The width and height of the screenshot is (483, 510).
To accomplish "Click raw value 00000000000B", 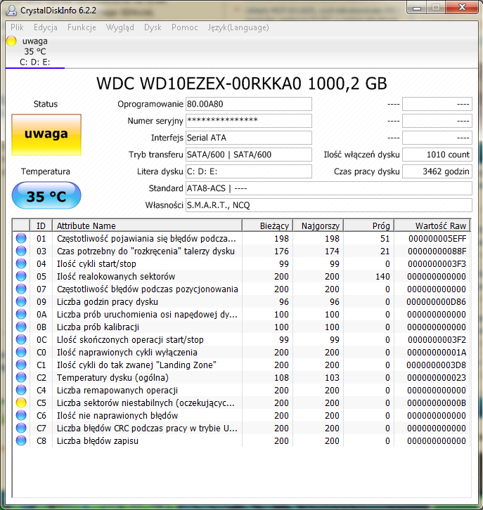I will point(437,403).
